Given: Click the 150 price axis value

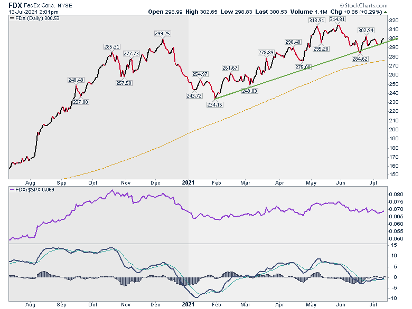Looking at the screenshot, I should [394, 175].
